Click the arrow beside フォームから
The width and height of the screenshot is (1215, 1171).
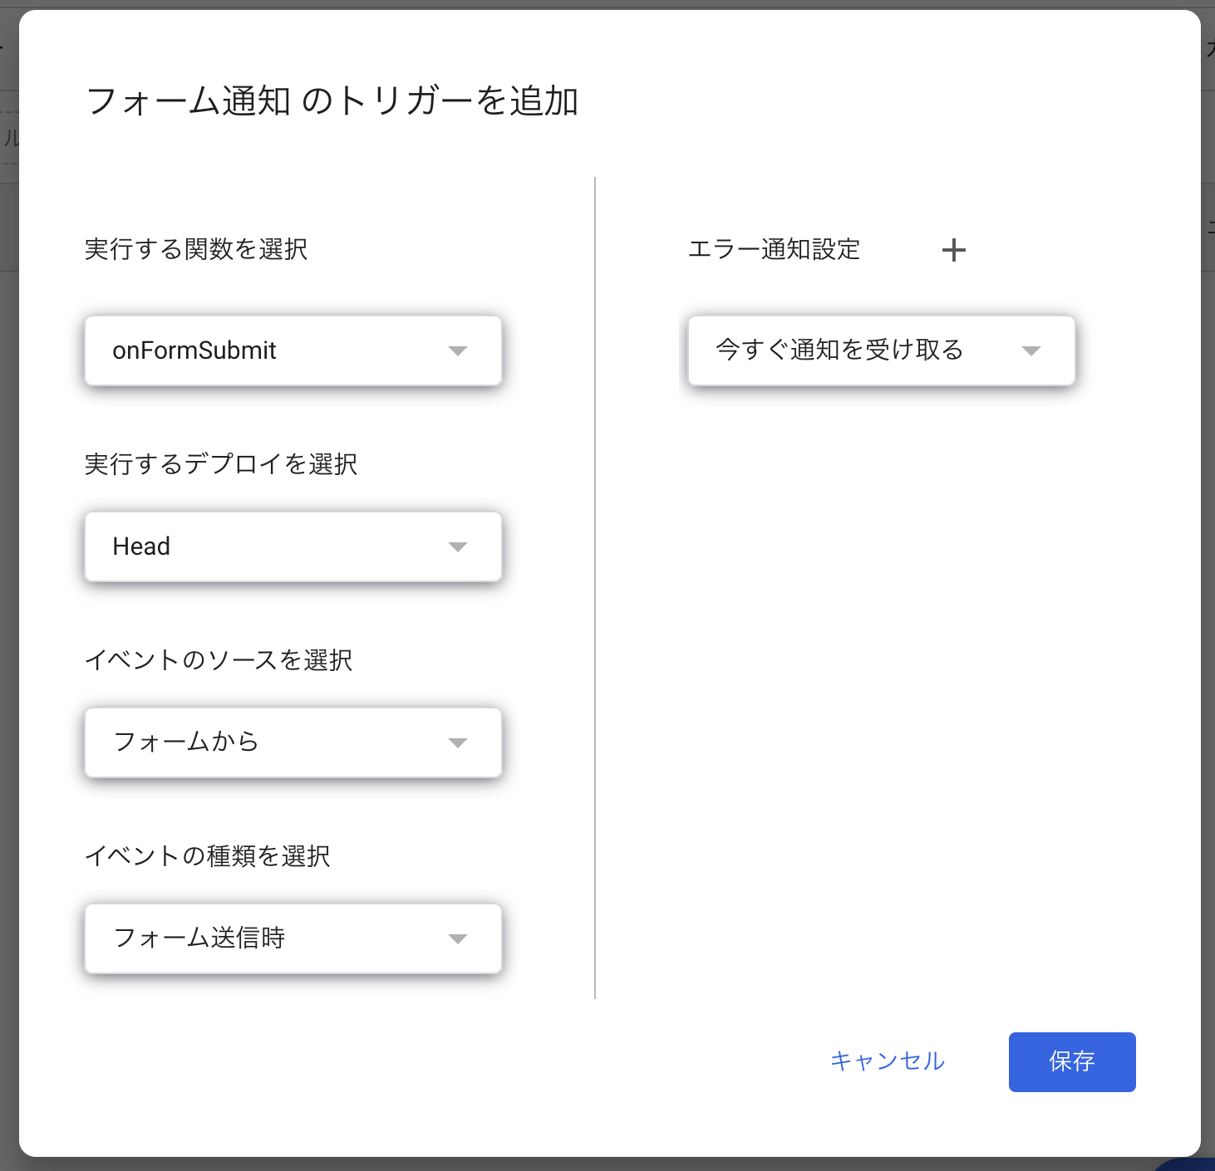coord(458,742)
